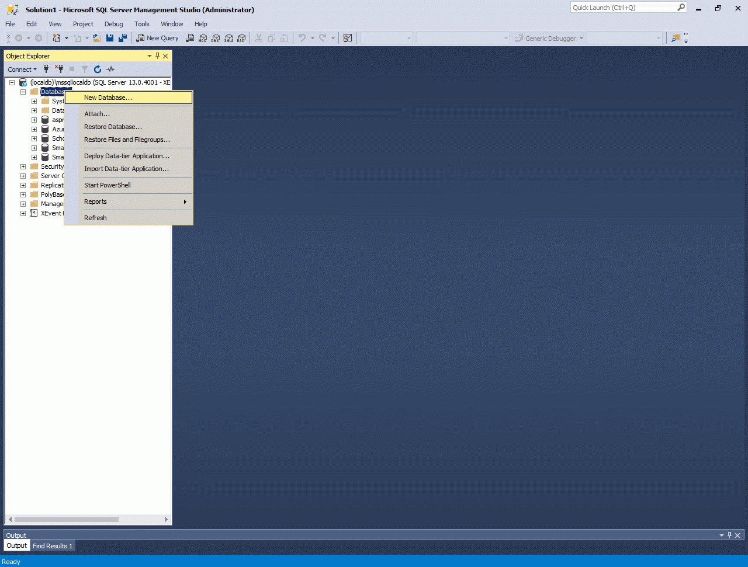
Task: Open the Tools menu
Action: point(142,24)
